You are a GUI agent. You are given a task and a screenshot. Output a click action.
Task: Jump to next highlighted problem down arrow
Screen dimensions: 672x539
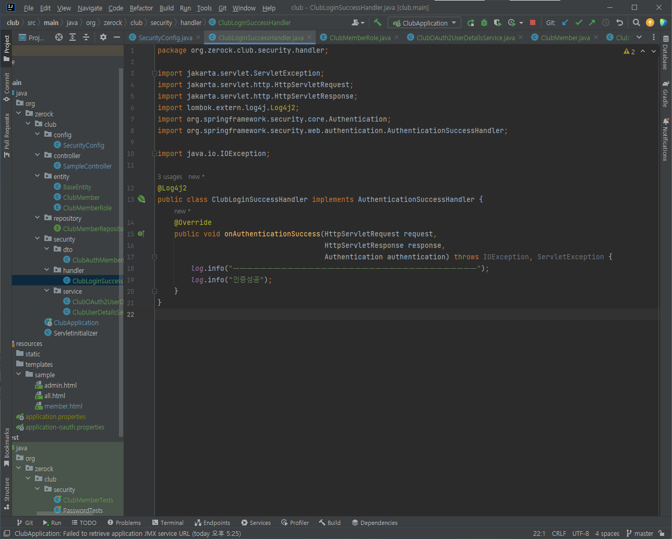coord(654,51)
